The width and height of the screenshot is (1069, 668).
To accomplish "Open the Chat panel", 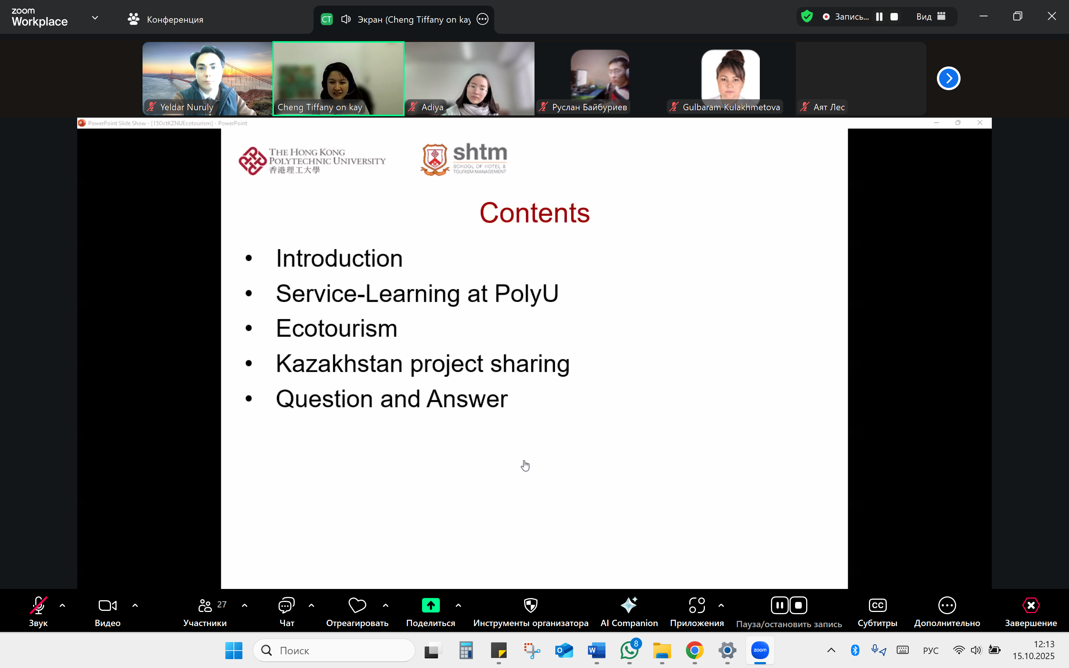I will coord(286,606).
